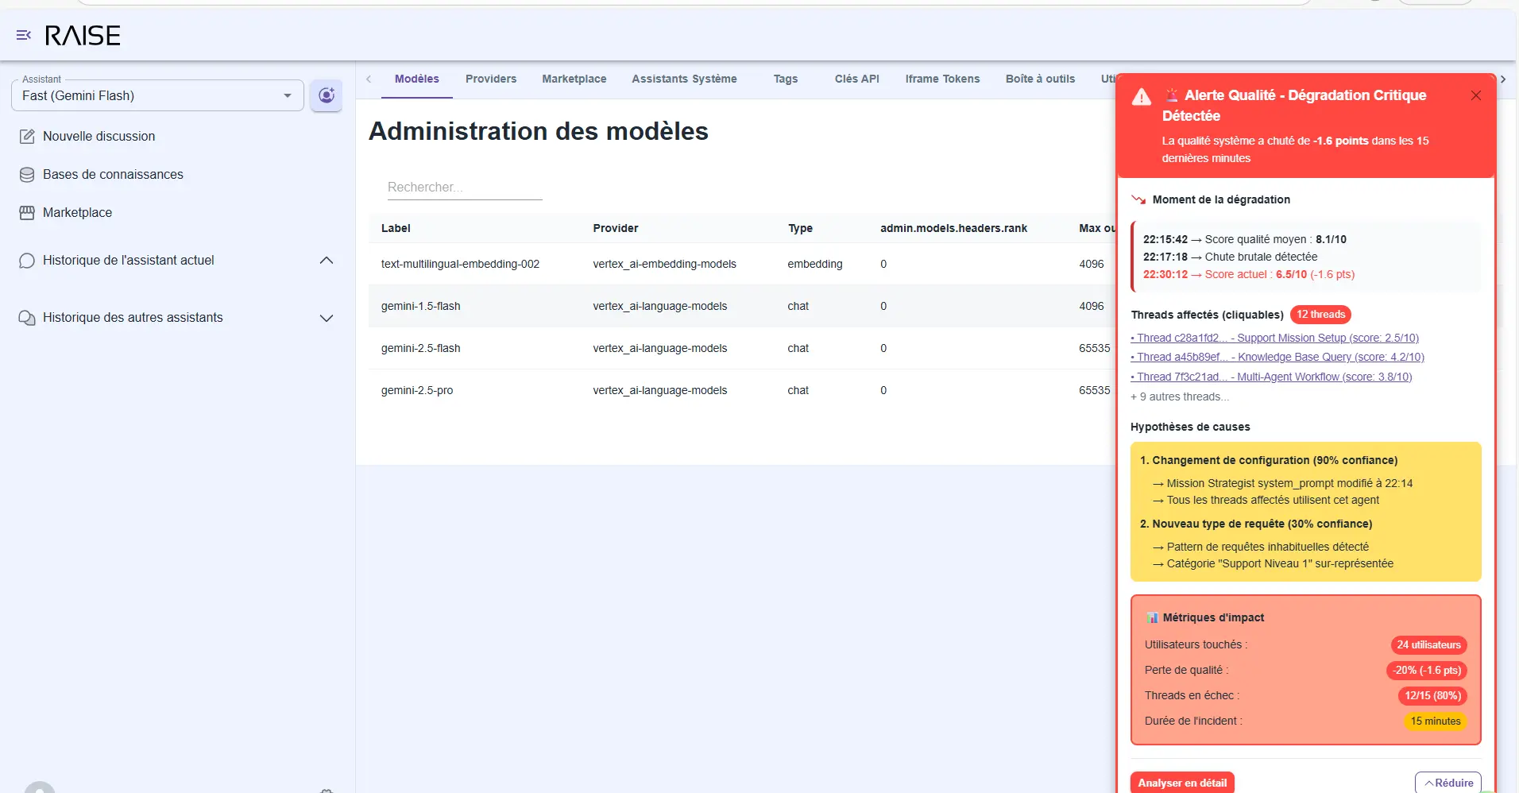Viewport: 1519px width, 793px height.
Task: Click the Rechercher search field
Action: click(x=464, y=188)
